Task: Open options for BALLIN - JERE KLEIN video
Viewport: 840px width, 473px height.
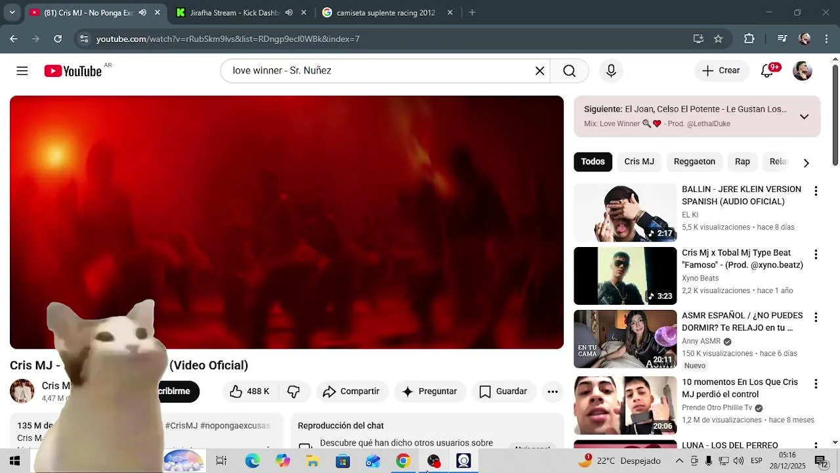Action: [816, 191]
